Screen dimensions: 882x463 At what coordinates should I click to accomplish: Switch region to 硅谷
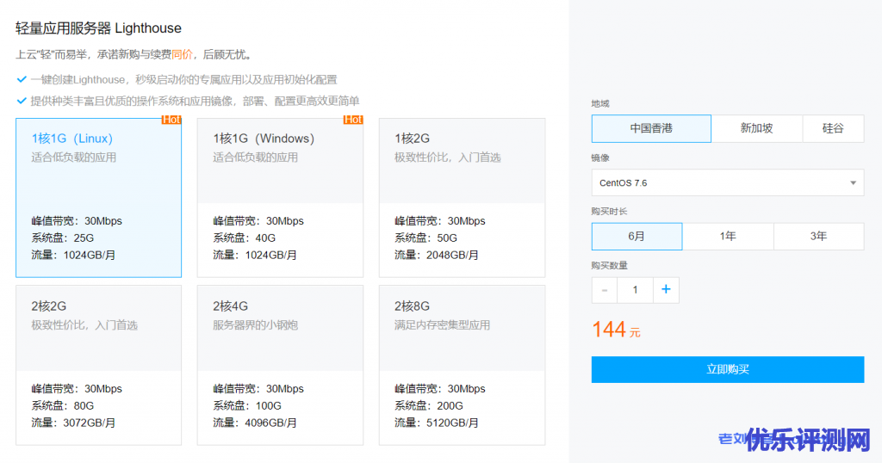pyautogui.click(x=832, y=128)
